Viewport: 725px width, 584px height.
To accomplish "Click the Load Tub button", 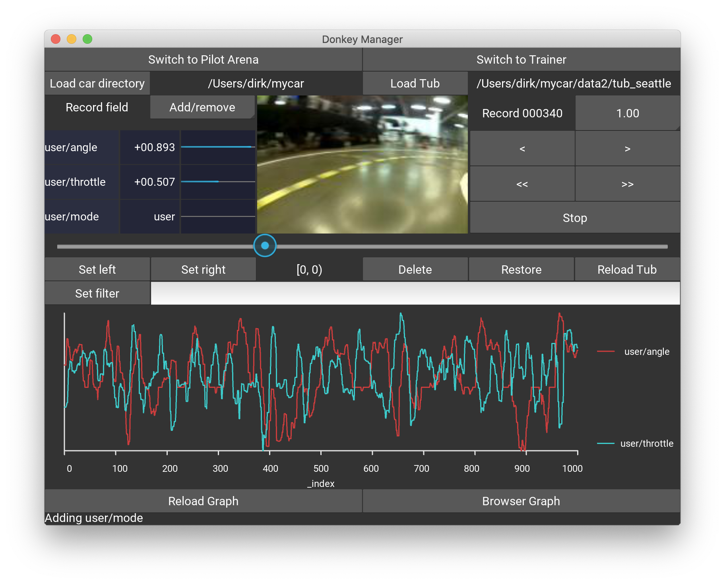I will tap(415, 83).
